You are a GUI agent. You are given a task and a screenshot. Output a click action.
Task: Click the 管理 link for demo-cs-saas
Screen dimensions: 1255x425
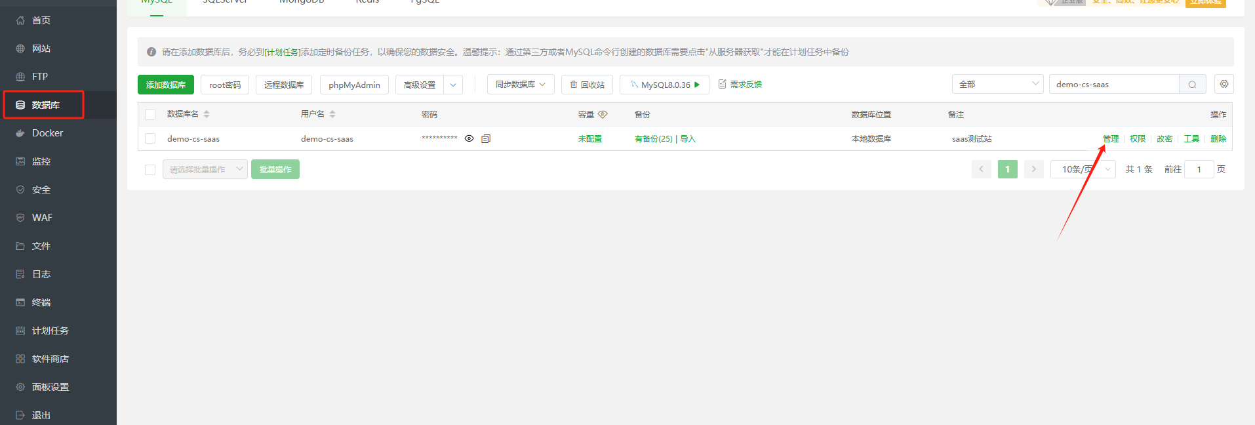pos(1110,139)
